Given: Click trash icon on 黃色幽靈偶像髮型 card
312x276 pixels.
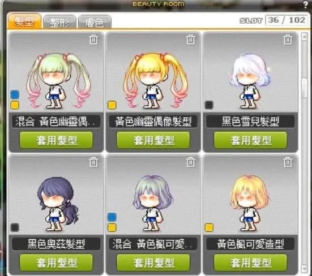Looking at the screenshot, I should 191,39.
